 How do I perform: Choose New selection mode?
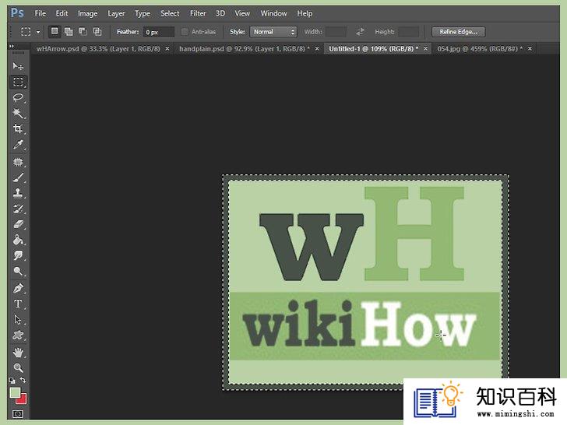(55, 31)
